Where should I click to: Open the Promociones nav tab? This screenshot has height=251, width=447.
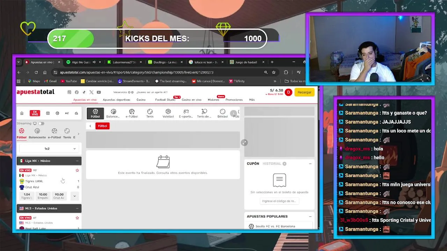click(x=234, y=100)
